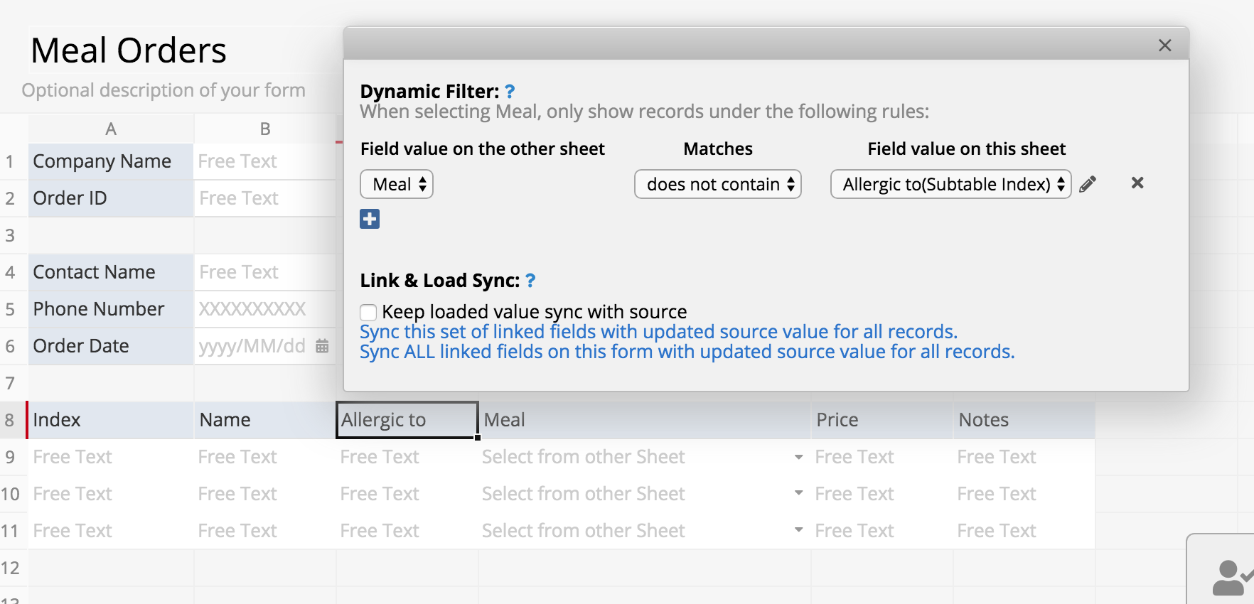
Task: Open Dynamic Filter help question mark
Action: (510, 92)
